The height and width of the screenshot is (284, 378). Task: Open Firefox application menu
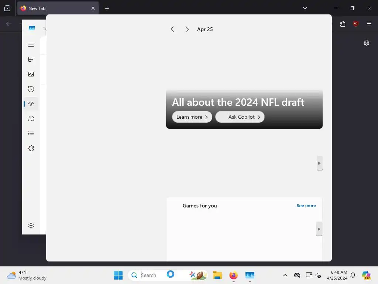pyautogui.click(x=369, y=24)
